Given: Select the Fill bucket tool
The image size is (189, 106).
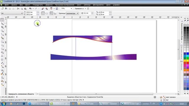Looking at the screenshot, I should 2,81.
